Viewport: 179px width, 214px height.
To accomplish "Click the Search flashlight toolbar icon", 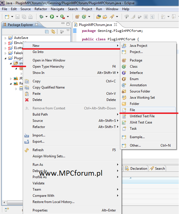I will click(x=112, y=17).
